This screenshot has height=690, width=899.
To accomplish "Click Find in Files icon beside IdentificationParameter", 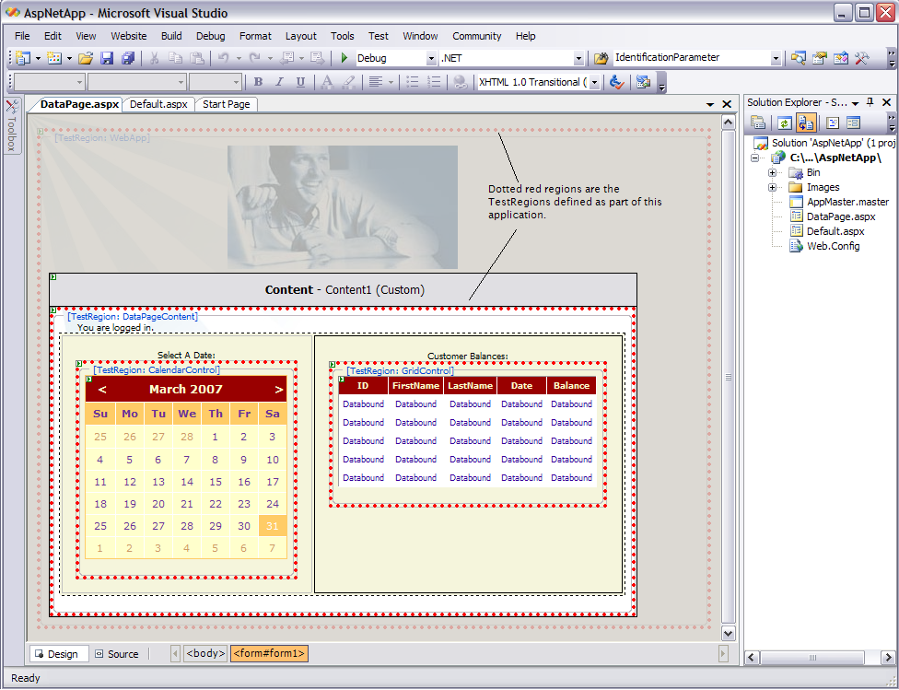I will 601,58.
